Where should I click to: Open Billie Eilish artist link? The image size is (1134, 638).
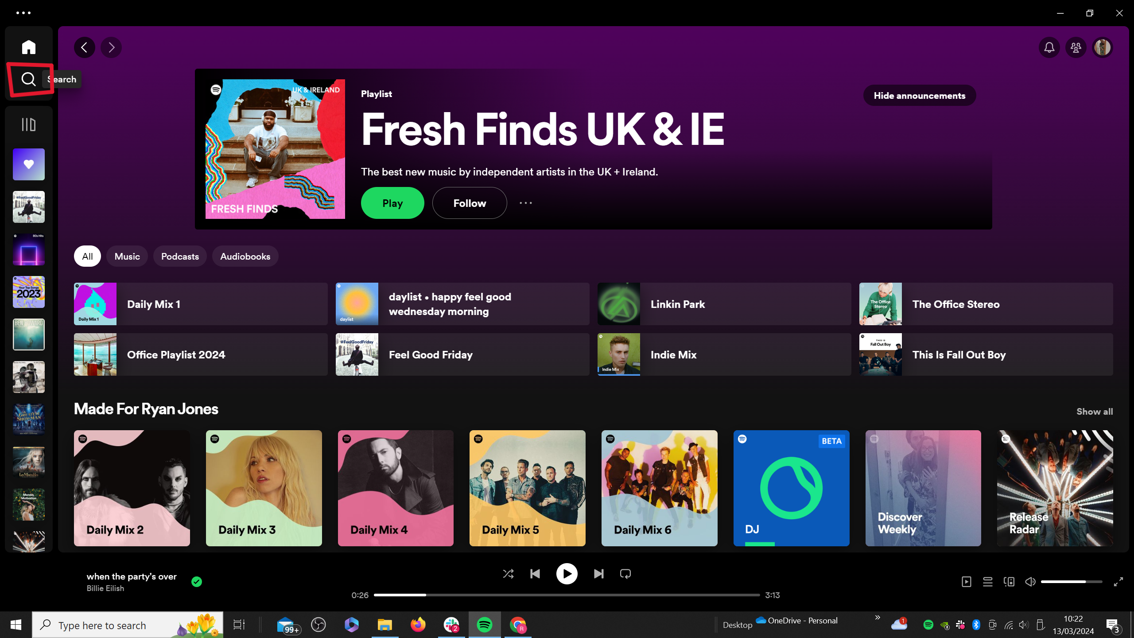click(105, 588)
